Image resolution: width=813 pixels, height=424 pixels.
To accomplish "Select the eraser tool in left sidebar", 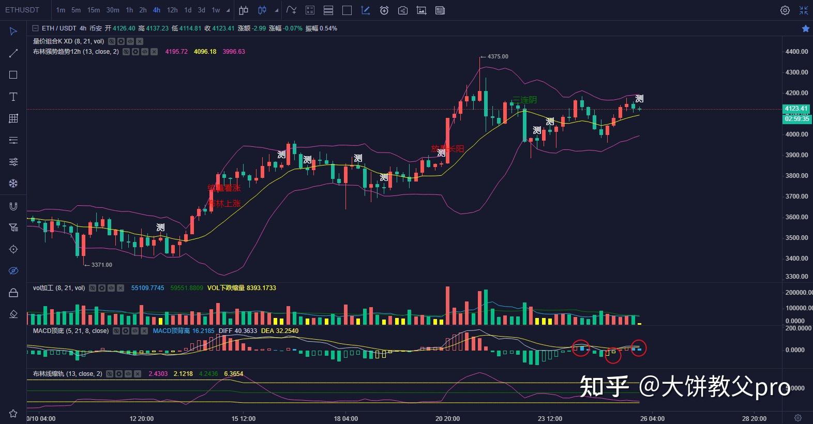I will pyautogui.click(x=13, y=314).
